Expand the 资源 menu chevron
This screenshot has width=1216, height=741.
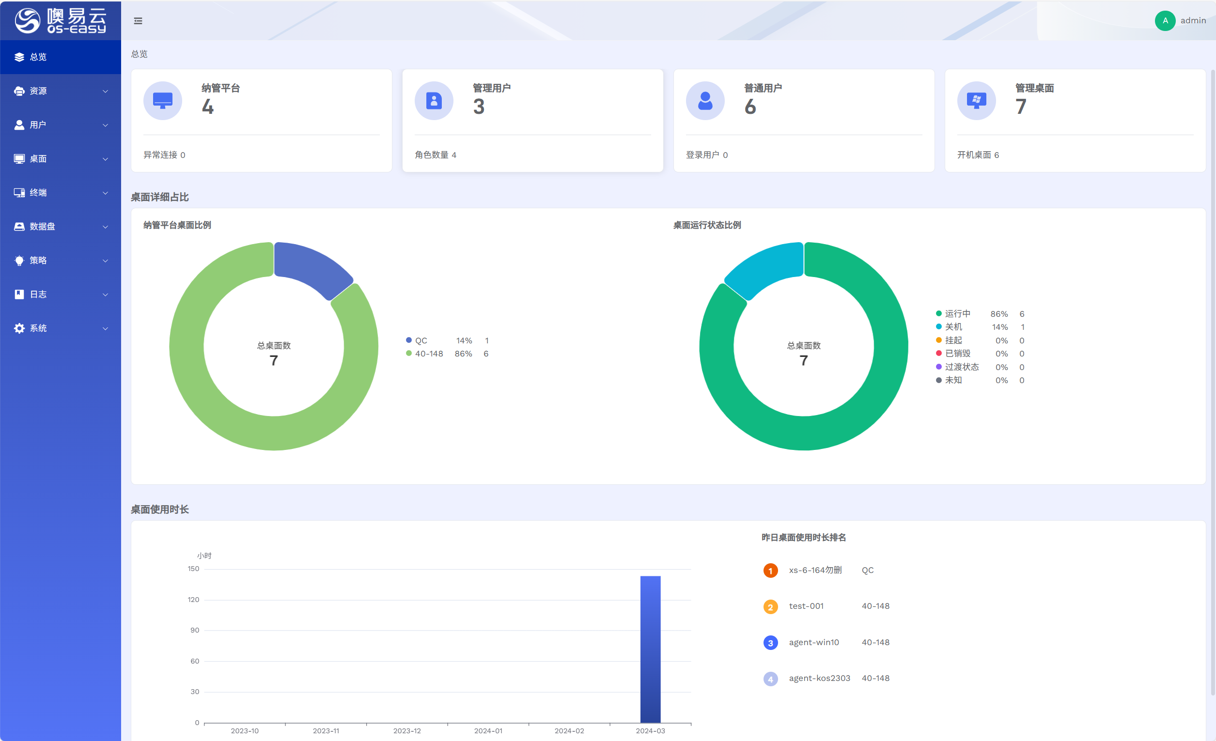pyautogui.click(x=105, y=91)
